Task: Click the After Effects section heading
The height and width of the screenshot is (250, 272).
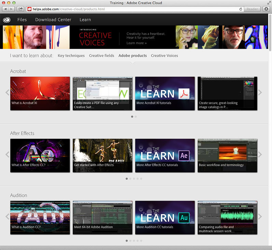Action: point(22,133)
